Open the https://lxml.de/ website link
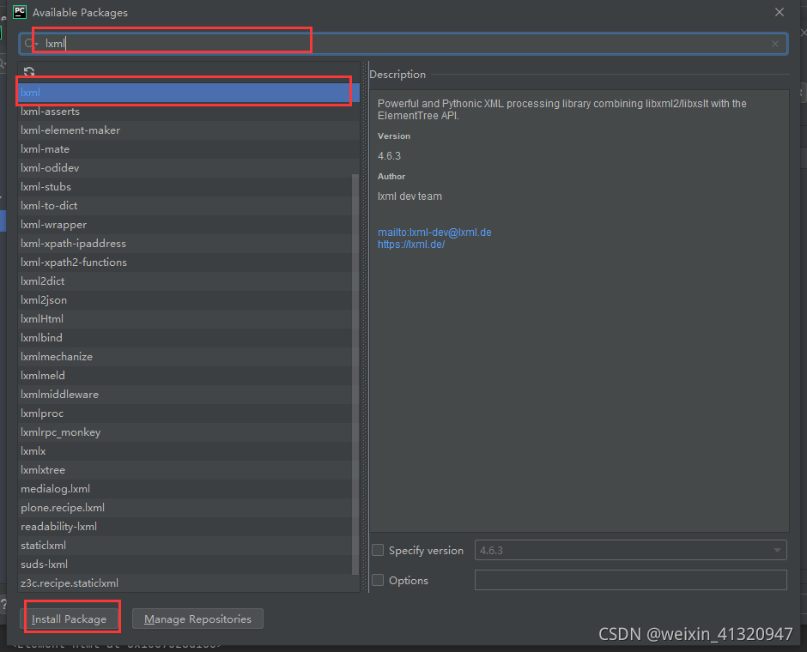Screen dimensions: 807x652 click(411, 244)
